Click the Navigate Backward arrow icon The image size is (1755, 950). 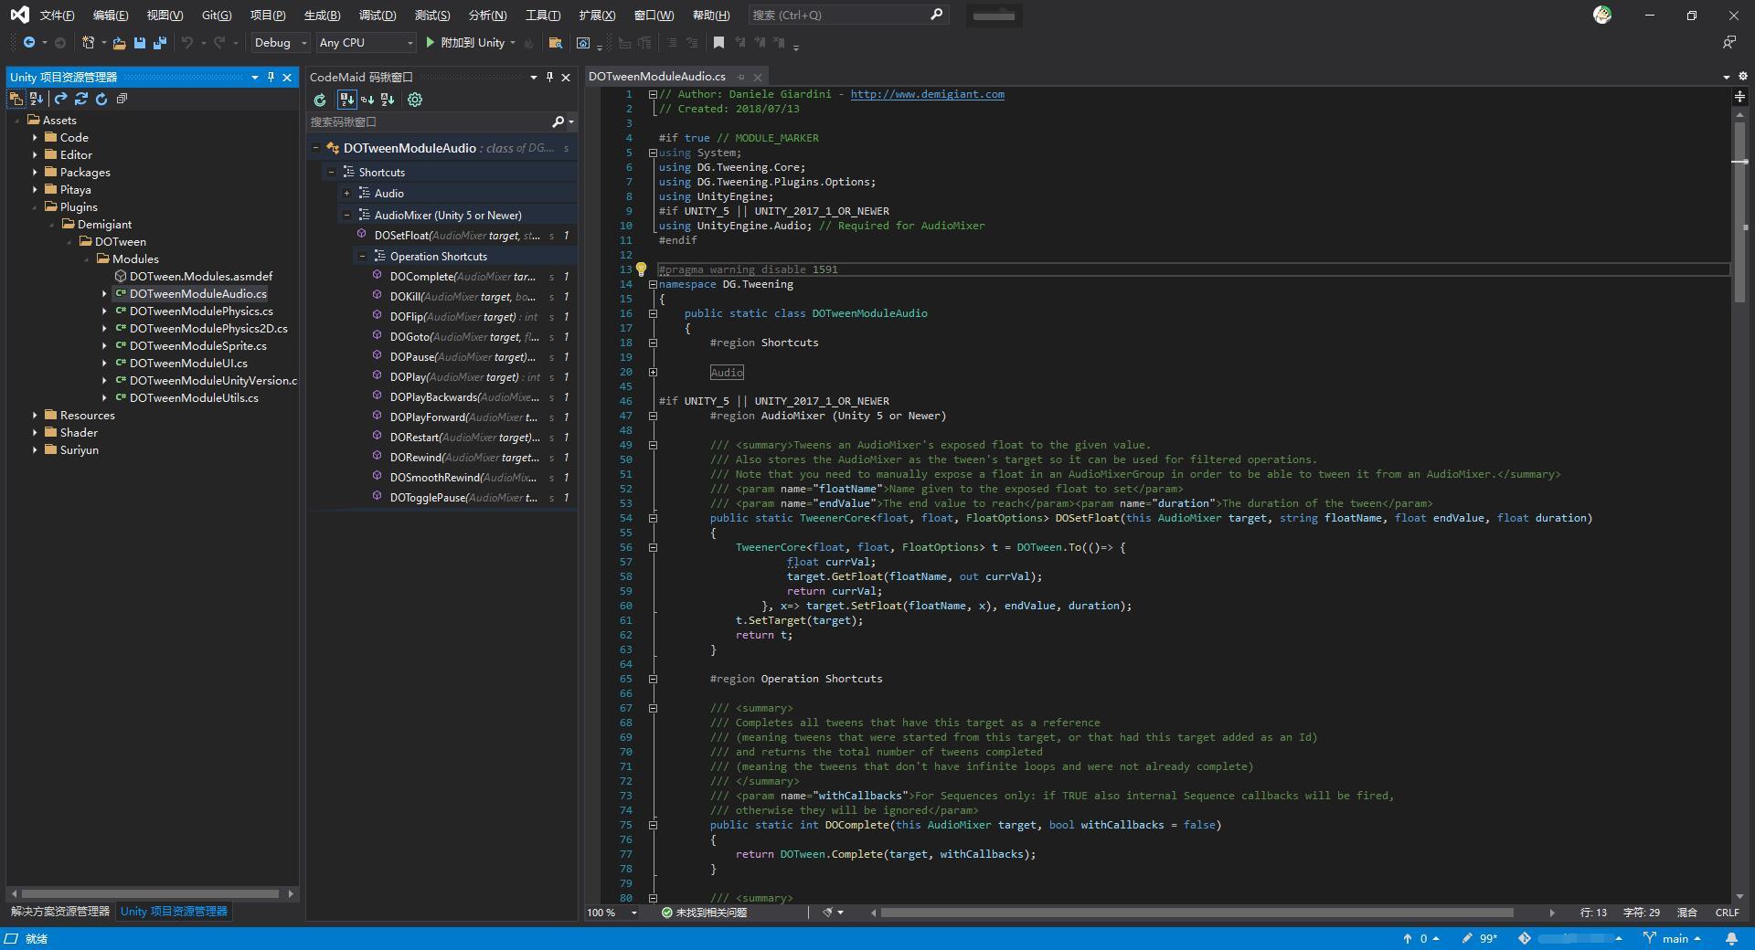click(x=27, y=43)
